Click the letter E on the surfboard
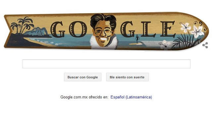This screenshot has width=212, height=136. tap(168, 29)
